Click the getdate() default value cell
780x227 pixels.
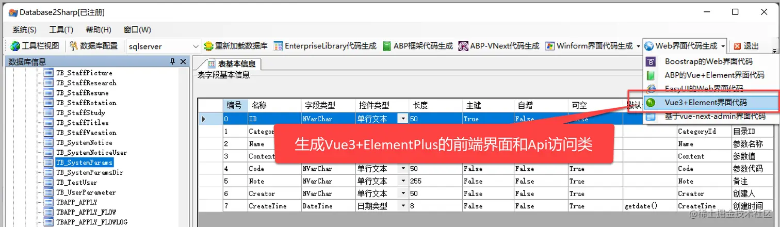[649, 206]
